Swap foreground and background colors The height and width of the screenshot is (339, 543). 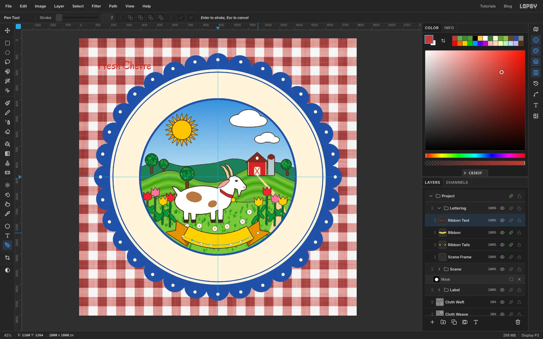443,41
